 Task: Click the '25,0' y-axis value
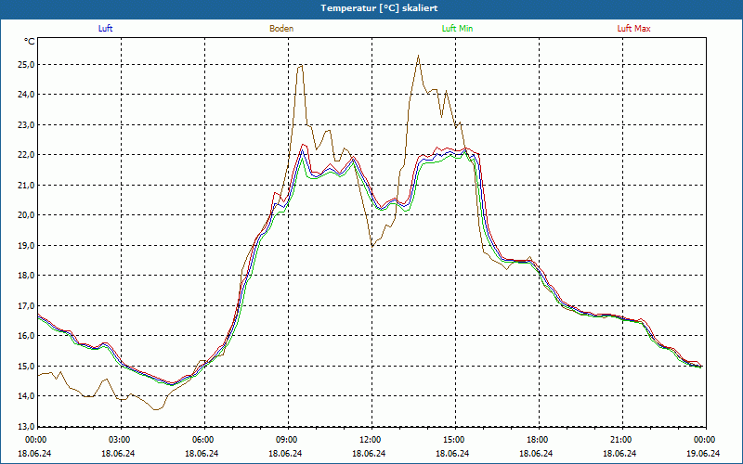point(26,64)
